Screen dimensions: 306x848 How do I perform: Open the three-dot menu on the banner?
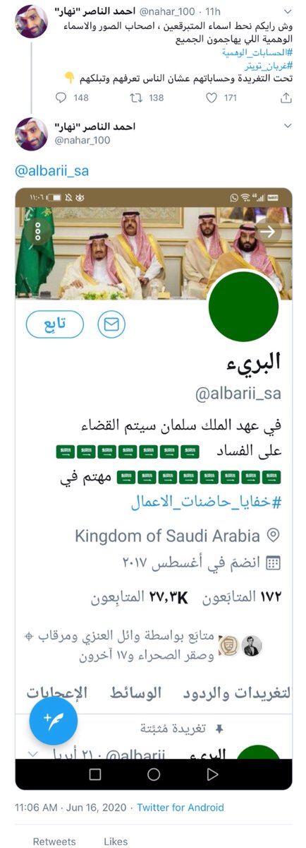point(37,232)
